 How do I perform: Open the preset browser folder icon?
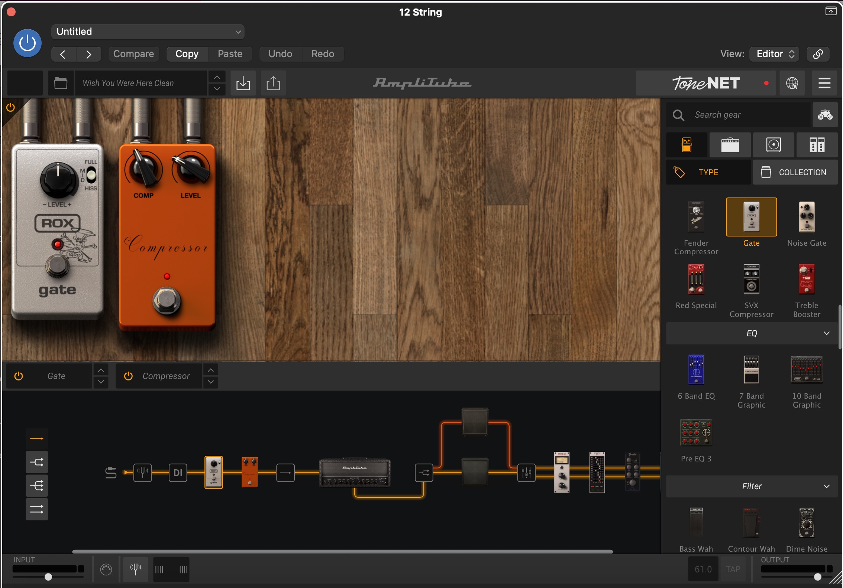click(x=61, y=83)
